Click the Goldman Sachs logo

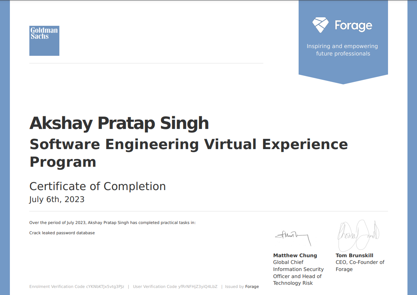point(44,41)
